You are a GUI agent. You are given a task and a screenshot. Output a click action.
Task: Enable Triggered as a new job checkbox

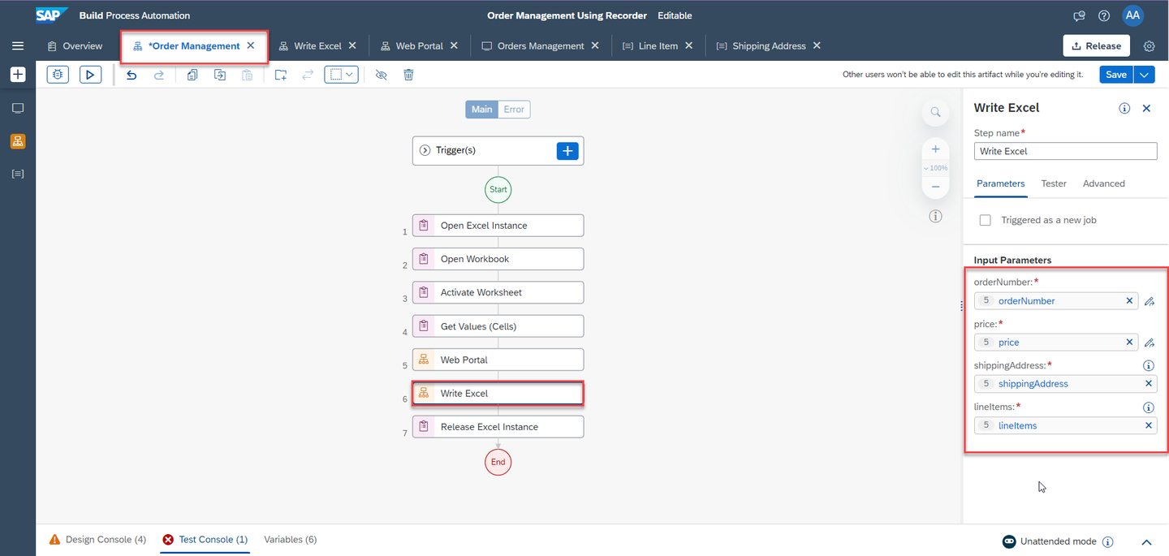(x=986, y=220)
